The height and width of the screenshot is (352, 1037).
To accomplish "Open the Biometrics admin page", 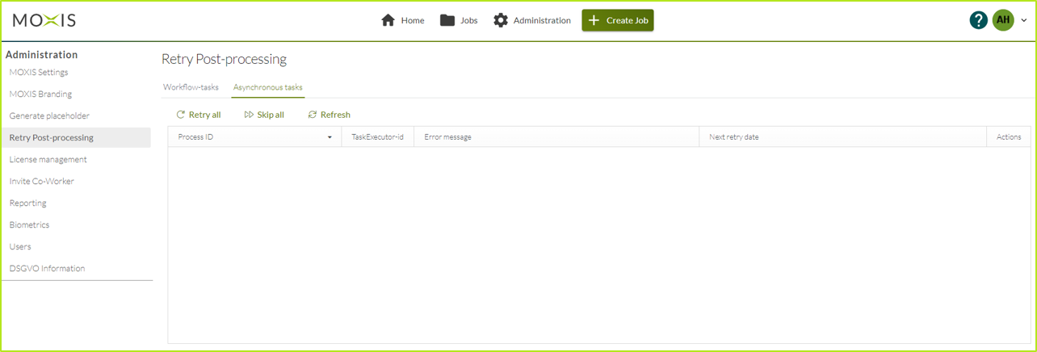I will tap(29, 225).
